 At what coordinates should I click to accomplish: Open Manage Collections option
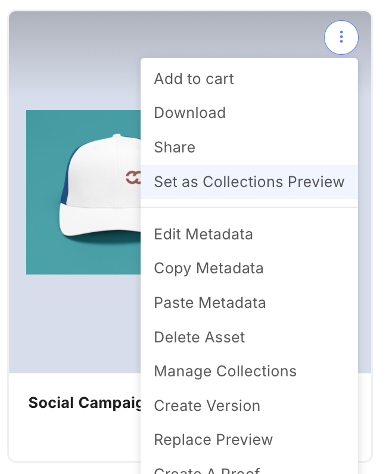point(225,372)
